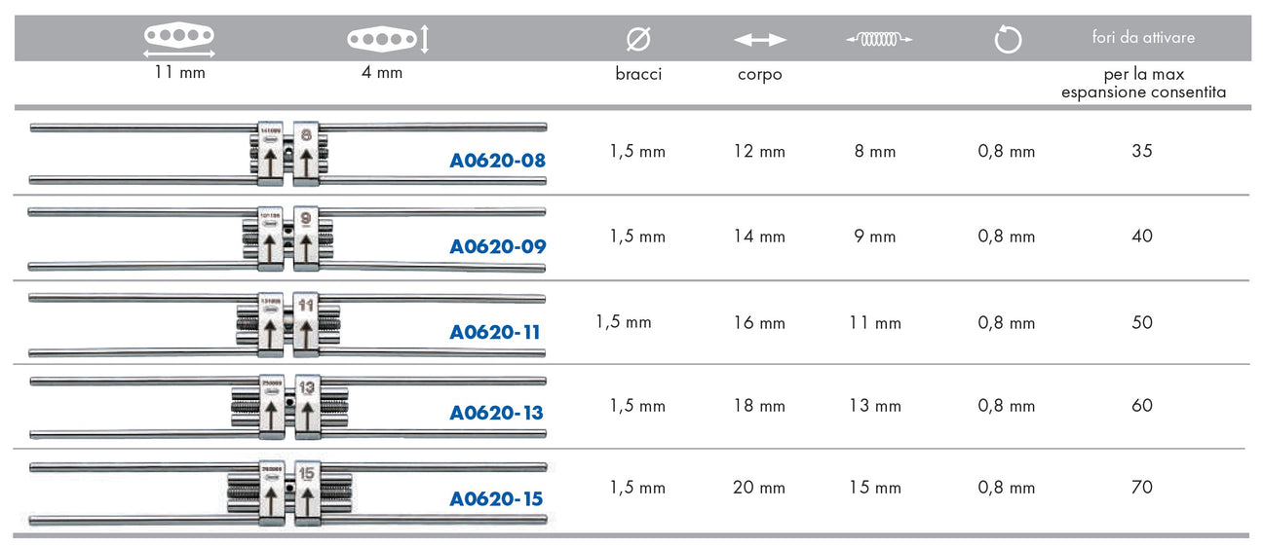This screenshot has width=1263, height=548.
Task: Select product code A0620-08
Action: pos(497,161)
